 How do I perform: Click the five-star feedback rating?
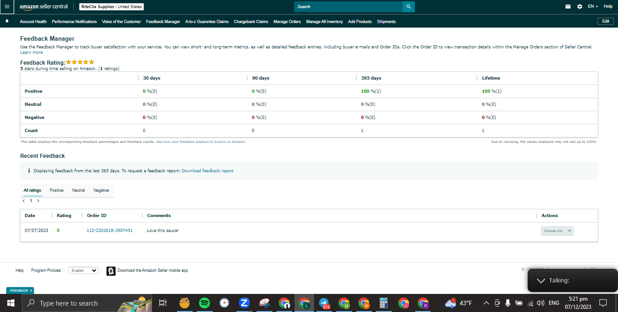[x=80, y=62]
